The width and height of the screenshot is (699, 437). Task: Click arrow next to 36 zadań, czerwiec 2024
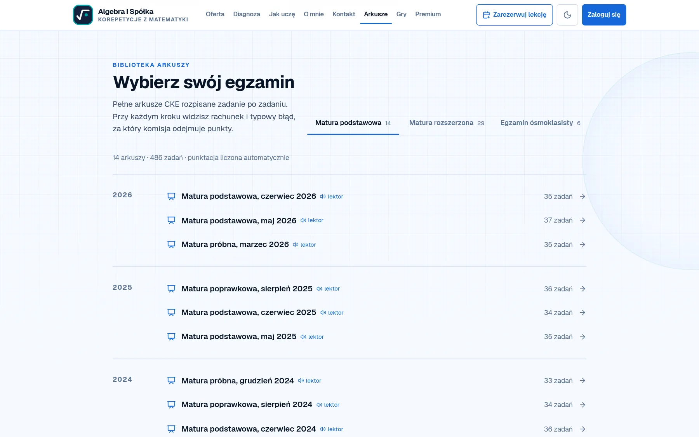click(582, 429)
